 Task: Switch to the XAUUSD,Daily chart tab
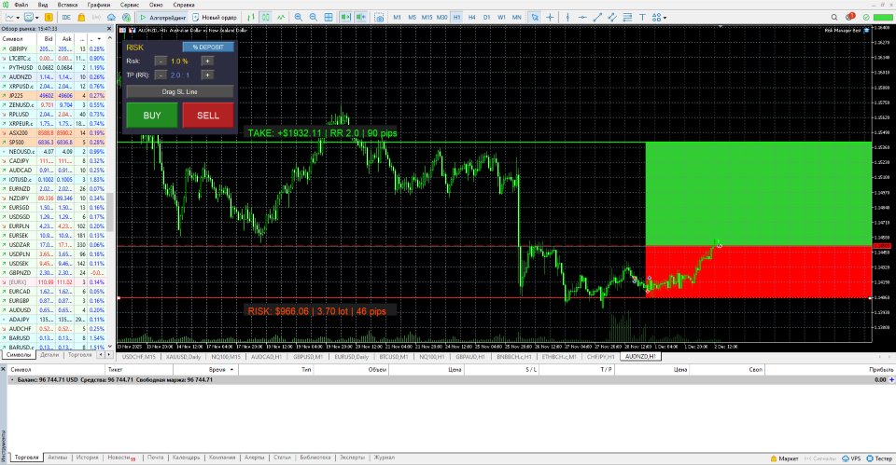184,357
